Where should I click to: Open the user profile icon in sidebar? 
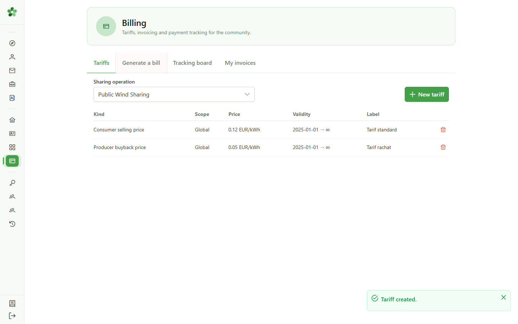(12, 57)
